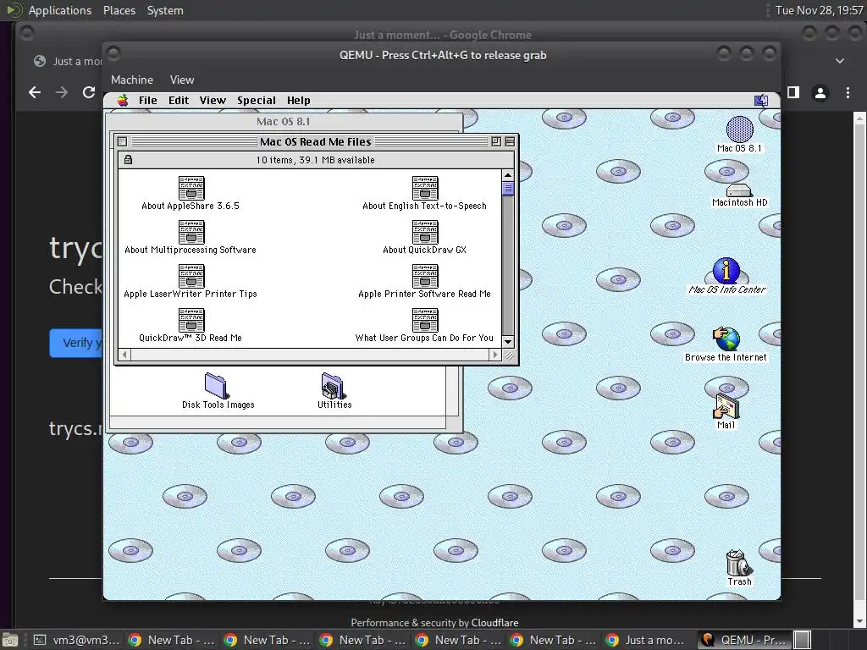Open the application switcher icon in Mac menu bar

point(761,100)
